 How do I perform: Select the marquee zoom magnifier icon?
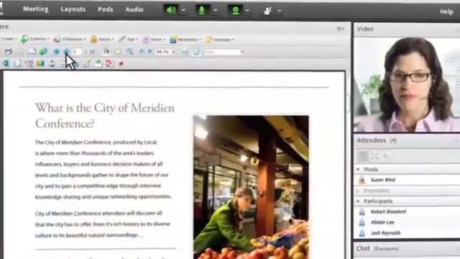click(129, 52)
